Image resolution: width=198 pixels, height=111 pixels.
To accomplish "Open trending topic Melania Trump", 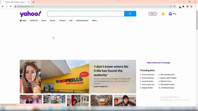I will (166, 81).
